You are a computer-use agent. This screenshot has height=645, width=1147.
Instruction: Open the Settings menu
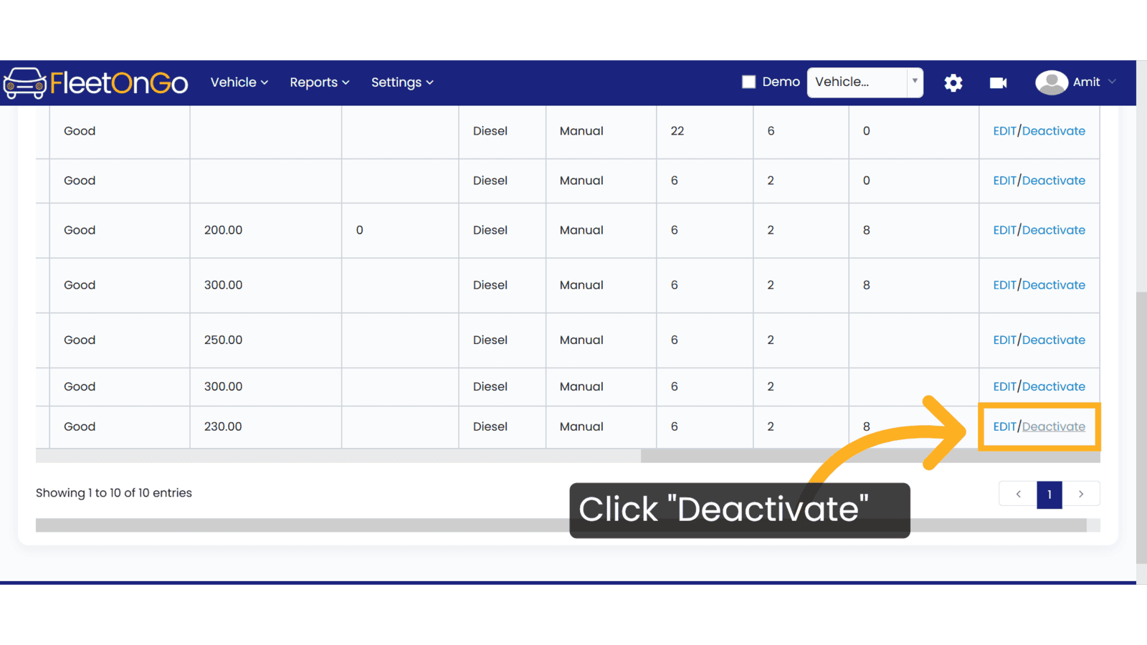pyautogui.click(x=402, y=82)
